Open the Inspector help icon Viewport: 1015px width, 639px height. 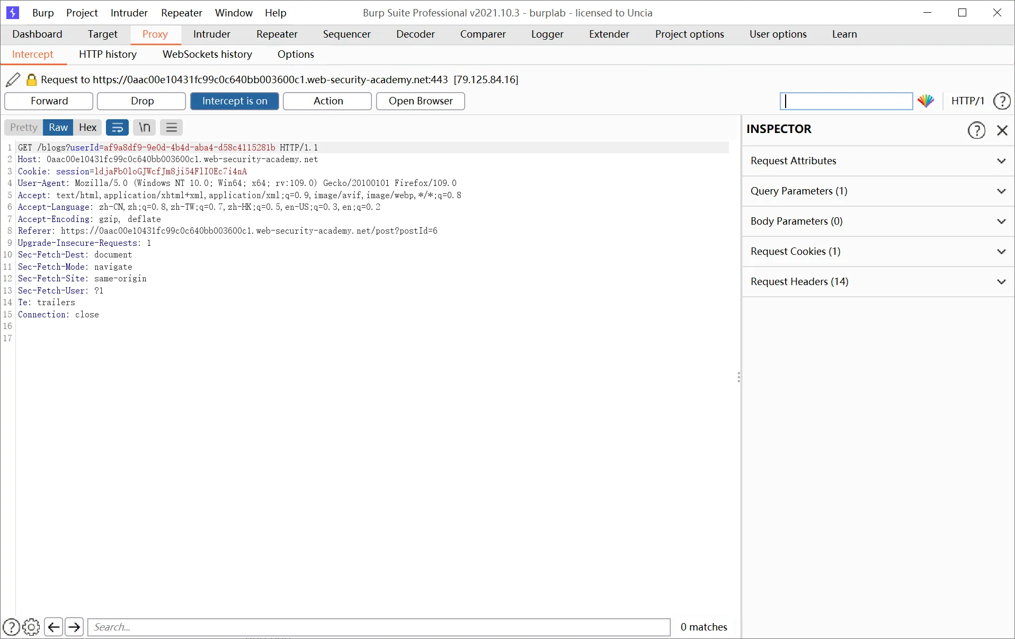(x=976, y=130)
